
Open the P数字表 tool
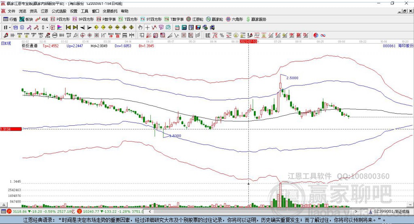106,19
